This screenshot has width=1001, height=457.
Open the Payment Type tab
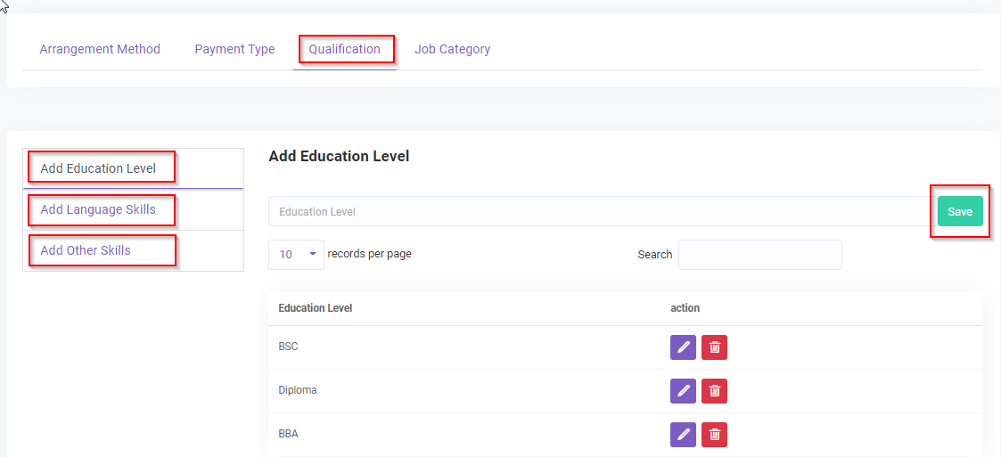[x=234, y=49]
